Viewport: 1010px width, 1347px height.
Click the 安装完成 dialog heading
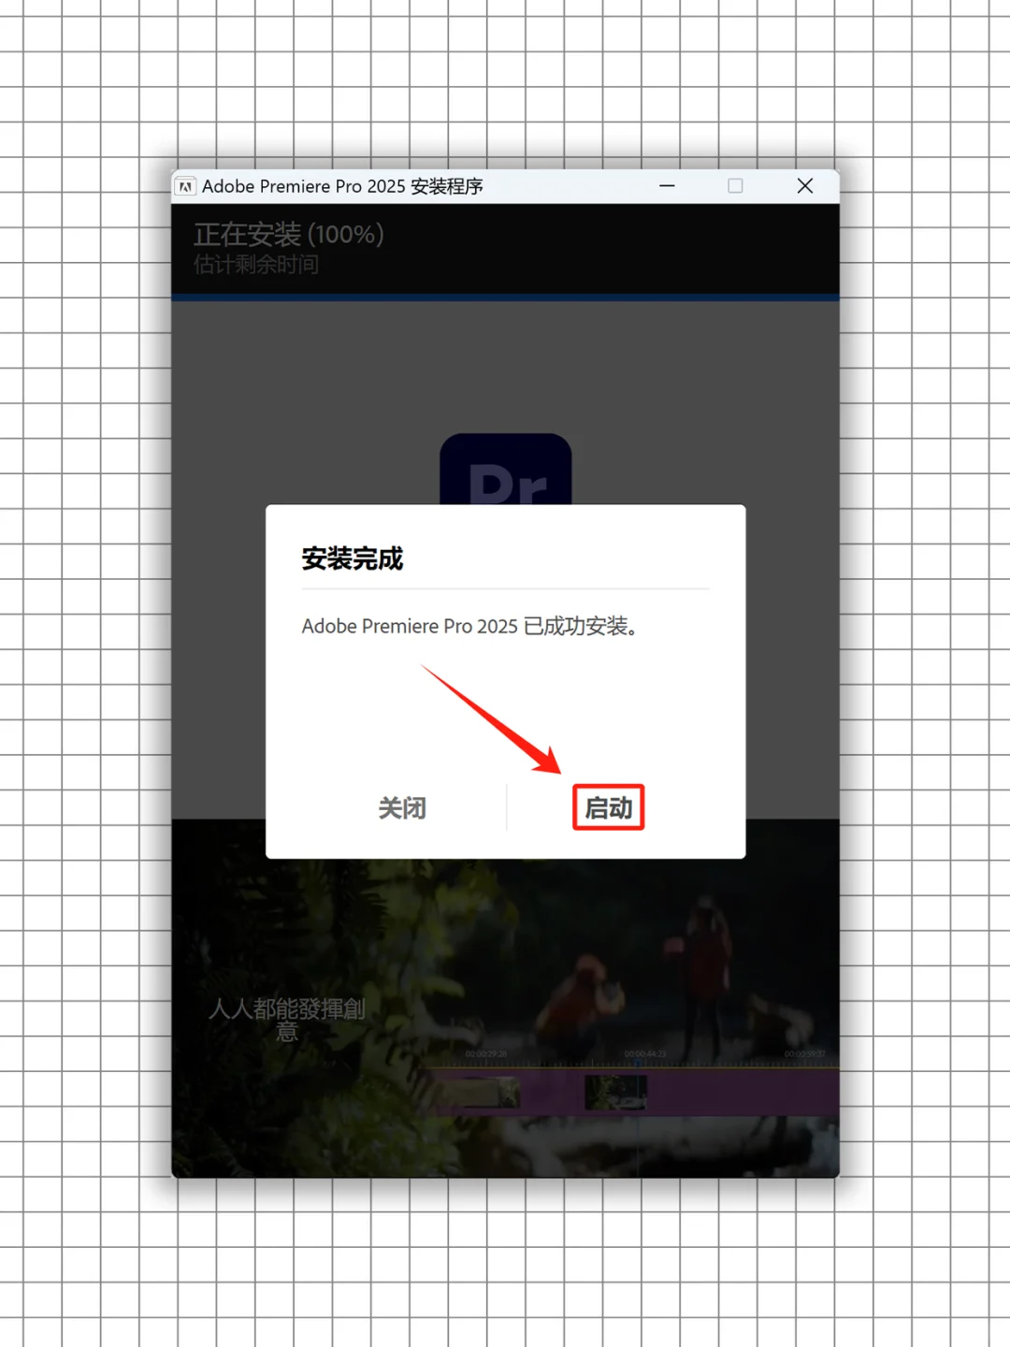coord(352,558)
